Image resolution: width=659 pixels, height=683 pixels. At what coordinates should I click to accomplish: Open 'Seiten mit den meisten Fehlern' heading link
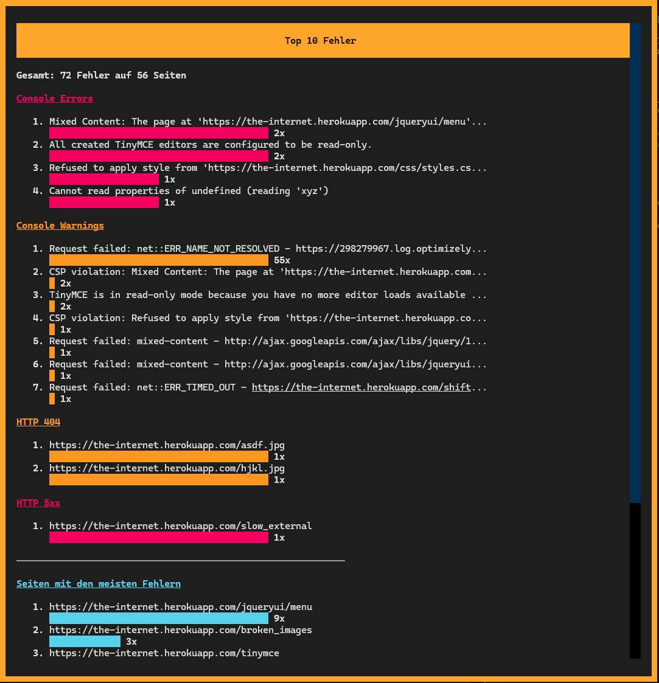pyautogui.click(x=99, y=583)
